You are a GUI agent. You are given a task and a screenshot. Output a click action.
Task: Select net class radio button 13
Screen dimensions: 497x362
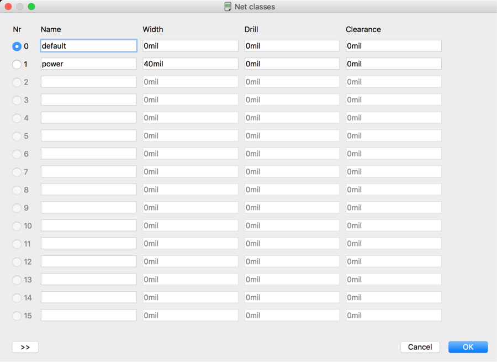pos(17,280)
